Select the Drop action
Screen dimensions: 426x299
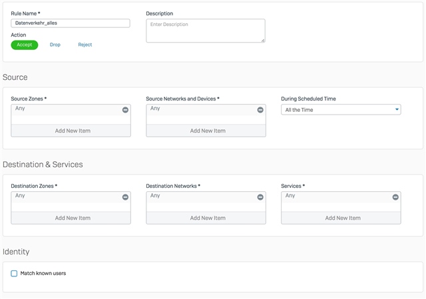(x=55, y=45)
